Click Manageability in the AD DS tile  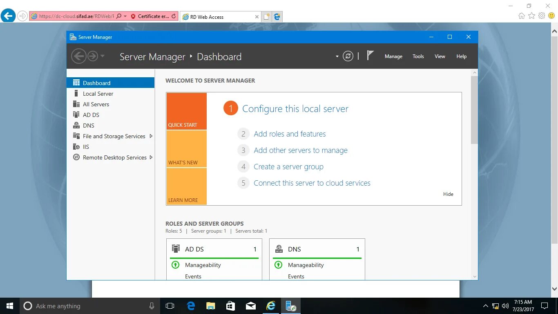coord(203,265)
